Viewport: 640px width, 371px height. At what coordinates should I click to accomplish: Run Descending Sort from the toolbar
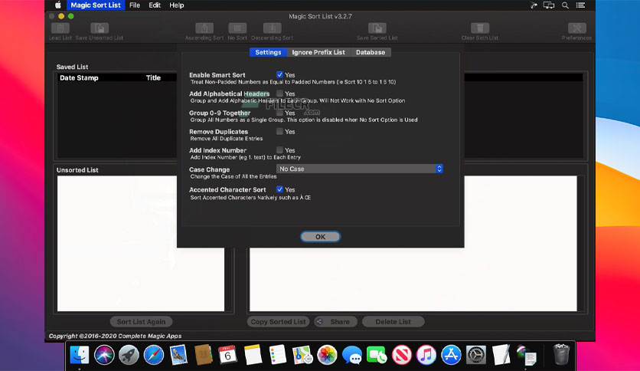[272, 28]
